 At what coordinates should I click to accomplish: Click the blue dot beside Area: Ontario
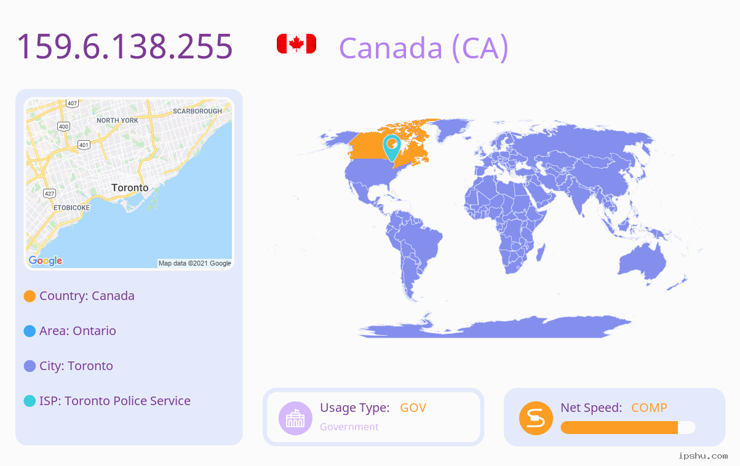pyautogui.click(x=30, y=331)
